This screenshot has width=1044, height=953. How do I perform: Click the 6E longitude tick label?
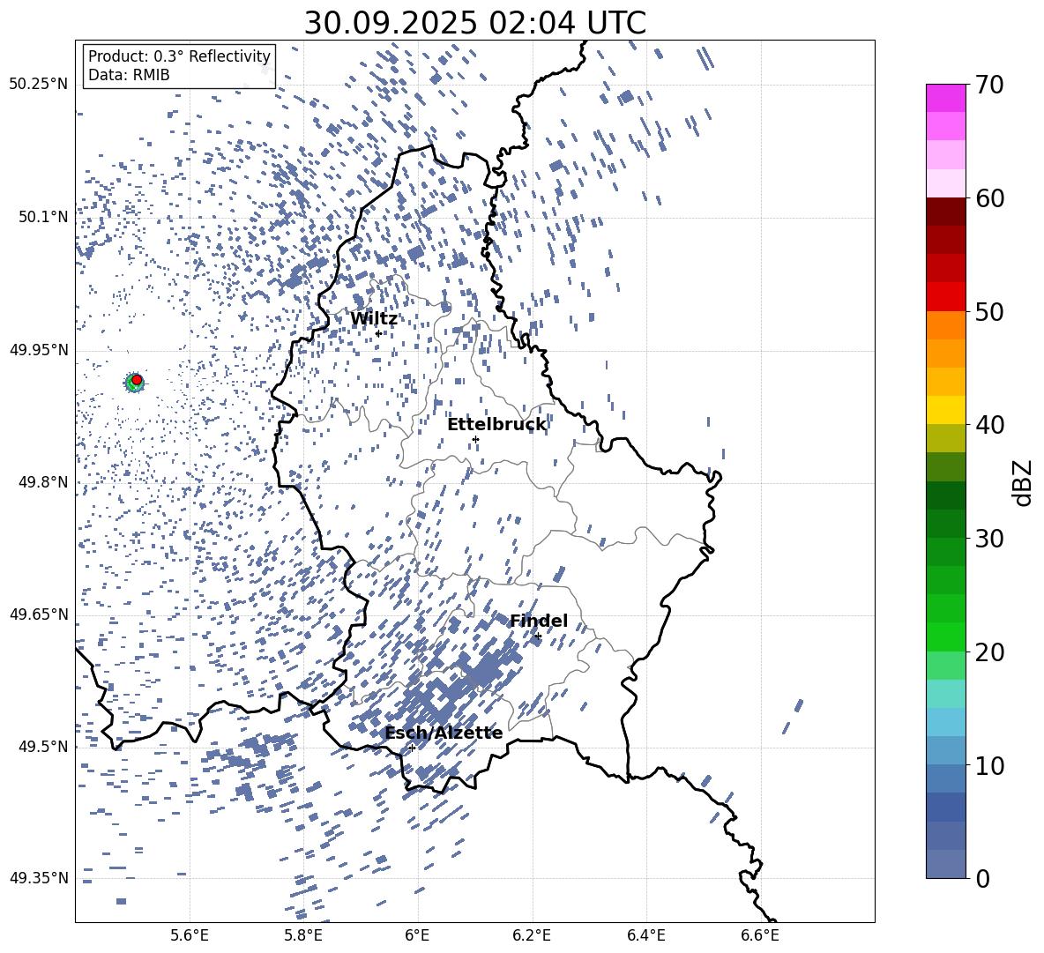[x=417, y=934]
